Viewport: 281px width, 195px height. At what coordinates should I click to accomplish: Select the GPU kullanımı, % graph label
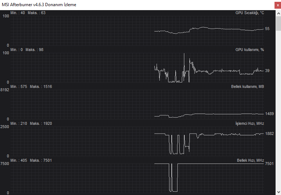pos(250,50)
